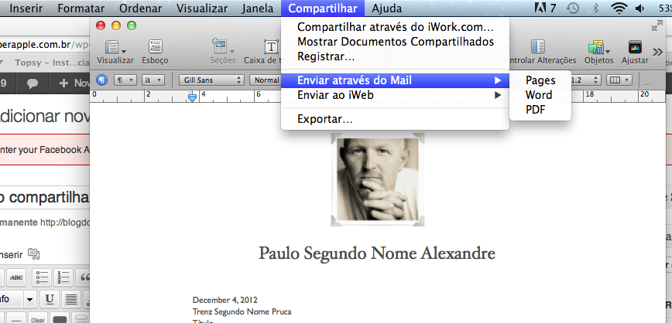Toggle underline in the WordPress editor
Viewport: 672px width, 323px height.
coord(50,299)
